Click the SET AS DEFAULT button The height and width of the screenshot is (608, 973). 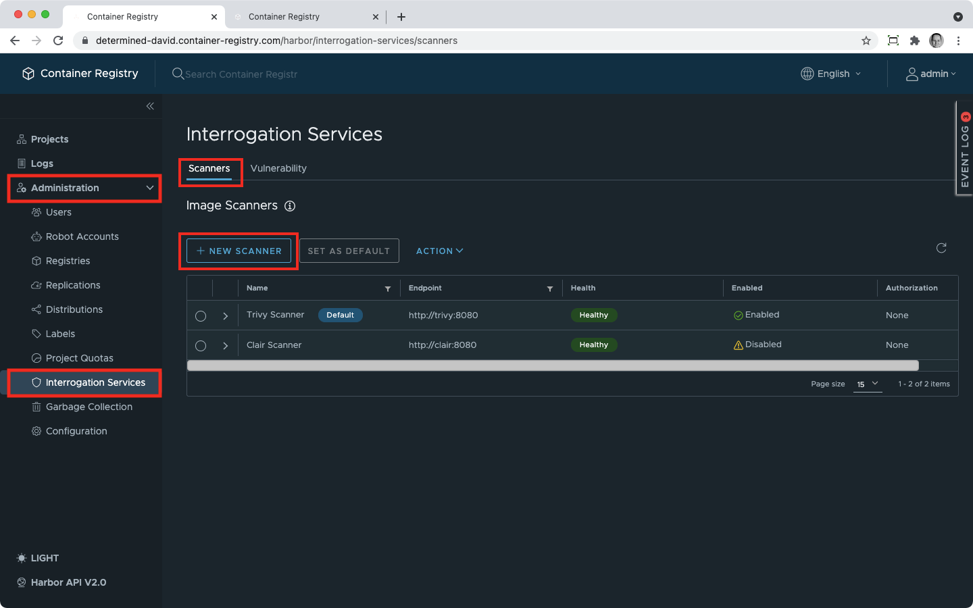[x=349, y=251]
